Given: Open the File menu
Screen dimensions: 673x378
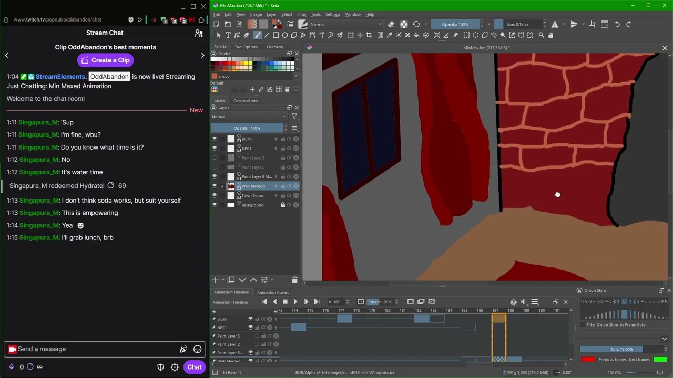Looking at the screenshot, I should [x=216, y=15].
